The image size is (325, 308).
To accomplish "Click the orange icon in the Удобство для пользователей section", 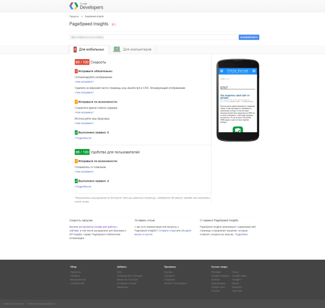I will tap(76, 161).
